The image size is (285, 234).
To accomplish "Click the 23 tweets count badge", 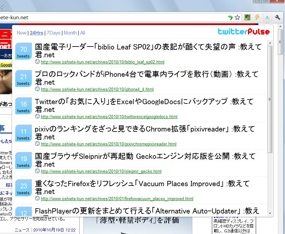I will coord(23,188).
